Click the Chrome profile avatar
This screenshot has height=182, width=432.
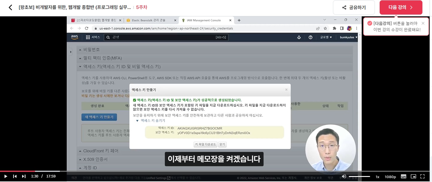tap(349, 28)
